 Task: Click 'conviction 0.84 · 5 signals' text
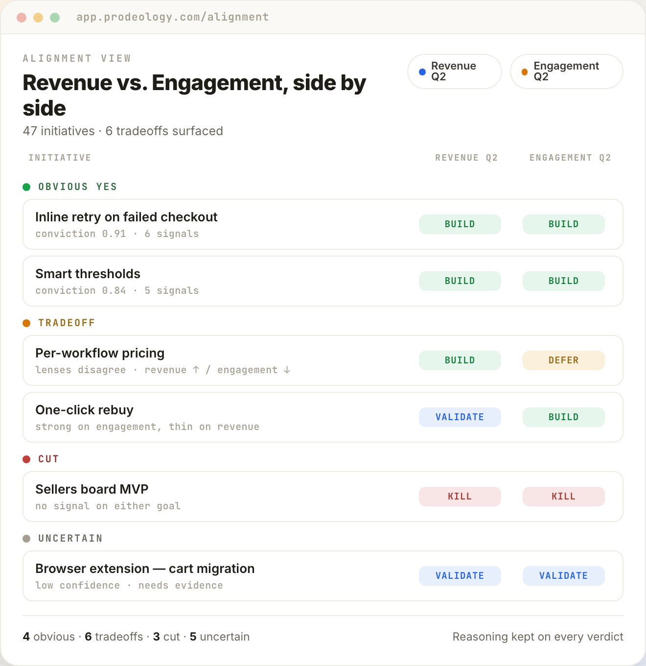(x=117, y=291)
